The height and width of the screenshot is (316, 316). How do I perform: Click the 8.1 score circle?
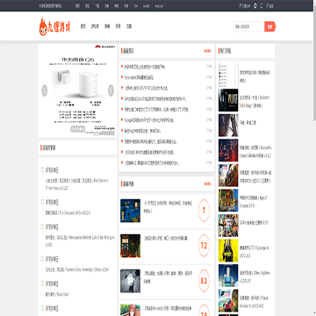(x=204, y=281)
